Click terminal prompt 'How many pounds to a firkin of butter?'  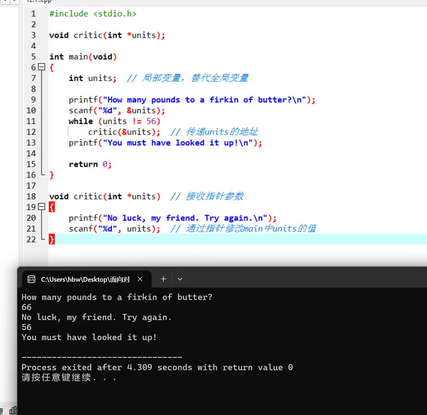click(x=117, y=297)
